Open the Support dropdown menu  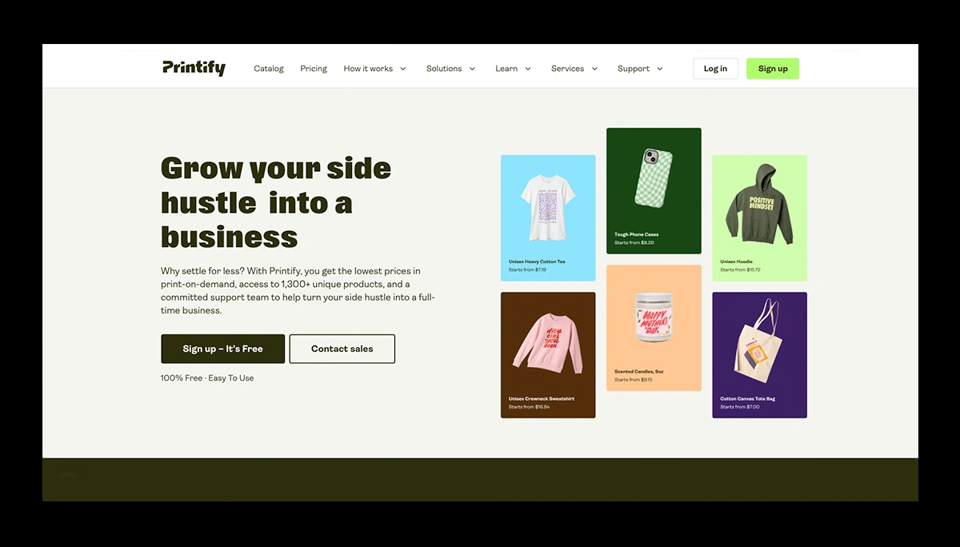pos(640,69)
